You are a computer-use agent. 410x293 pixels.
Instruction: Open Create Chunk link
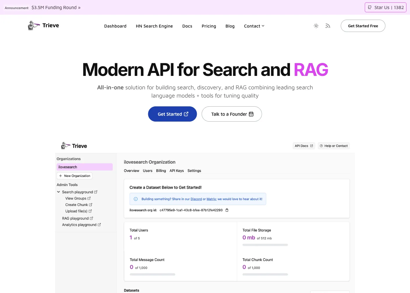[76, 205]
